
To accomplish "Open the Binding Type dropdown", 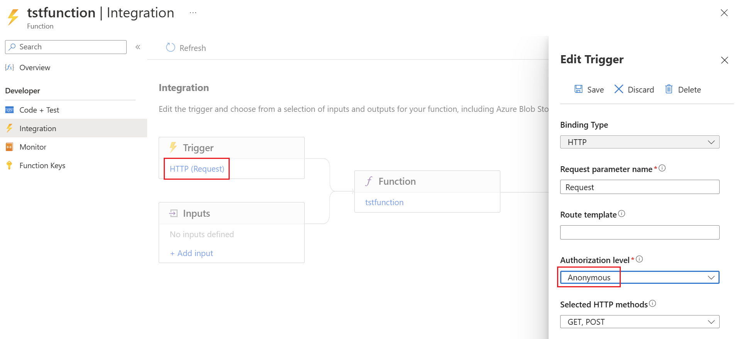I will 640,142.
